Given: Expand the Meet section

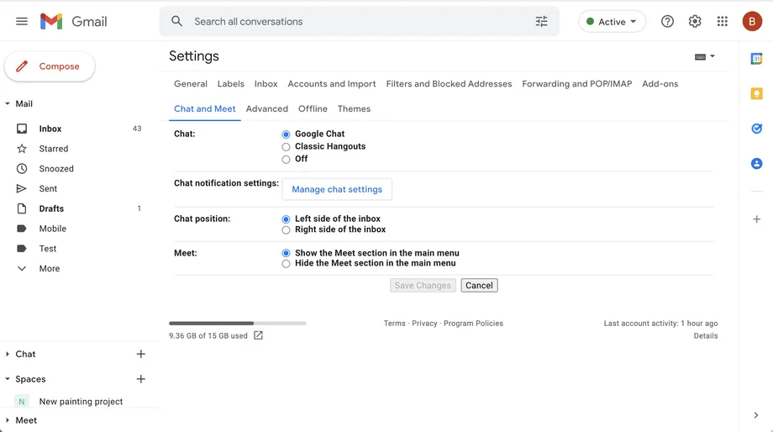Looking at the screenshot, I should [x=8, y=420].
